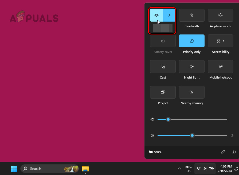Open Settings via the gear icon

click(x=233, y=152)
